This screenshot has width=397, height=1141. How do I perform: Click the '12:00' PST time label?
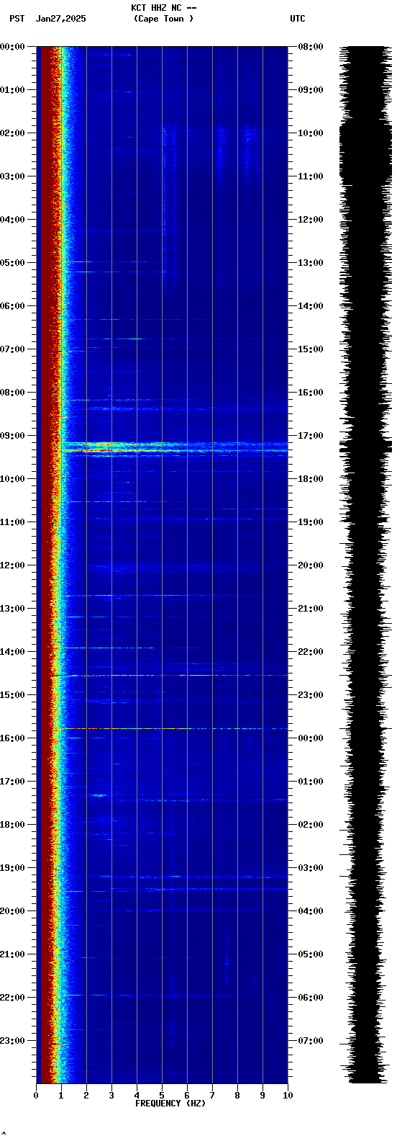point(12,565)
